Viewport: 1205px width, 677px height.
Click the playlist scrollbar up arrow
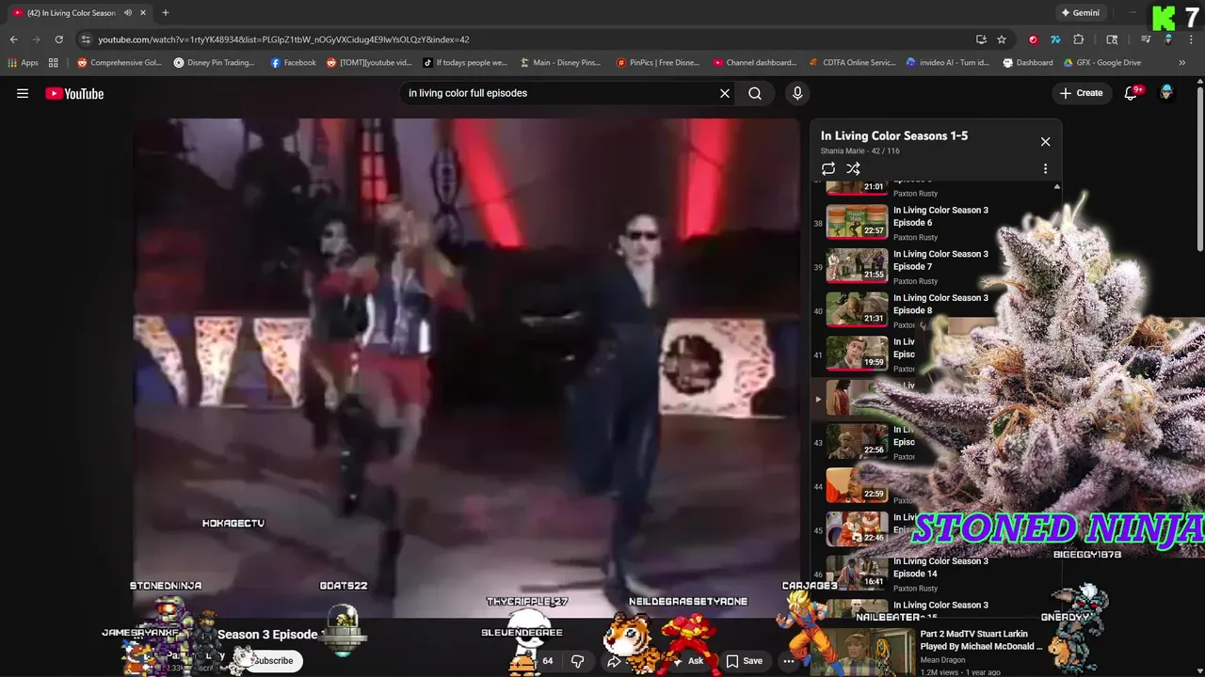1057,187
